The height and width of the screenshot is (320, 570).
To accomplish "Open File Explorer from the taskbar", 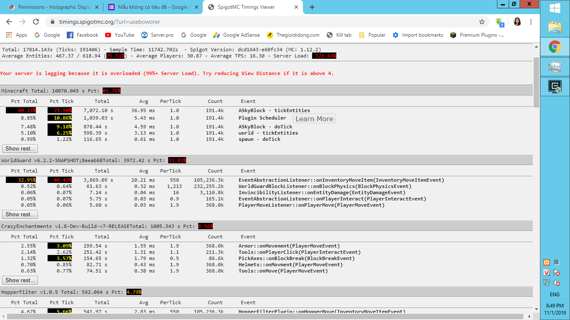I will tap(555, 27).
